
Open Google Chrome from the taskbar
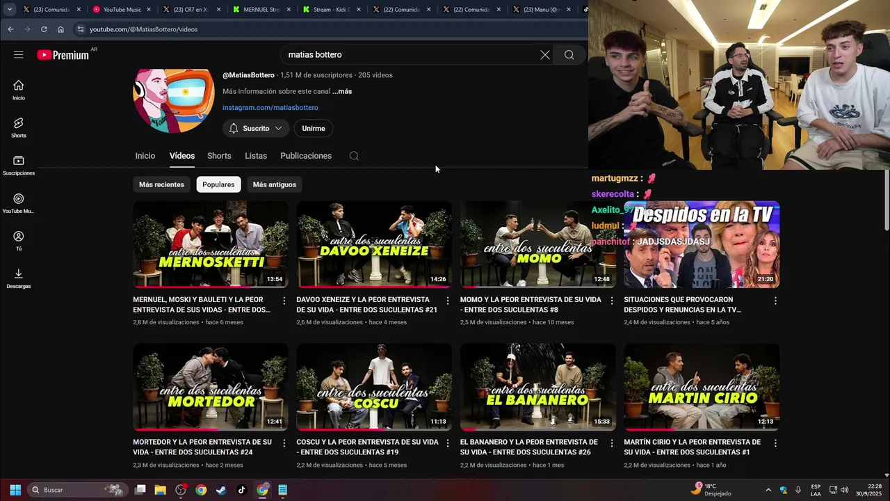201,490
